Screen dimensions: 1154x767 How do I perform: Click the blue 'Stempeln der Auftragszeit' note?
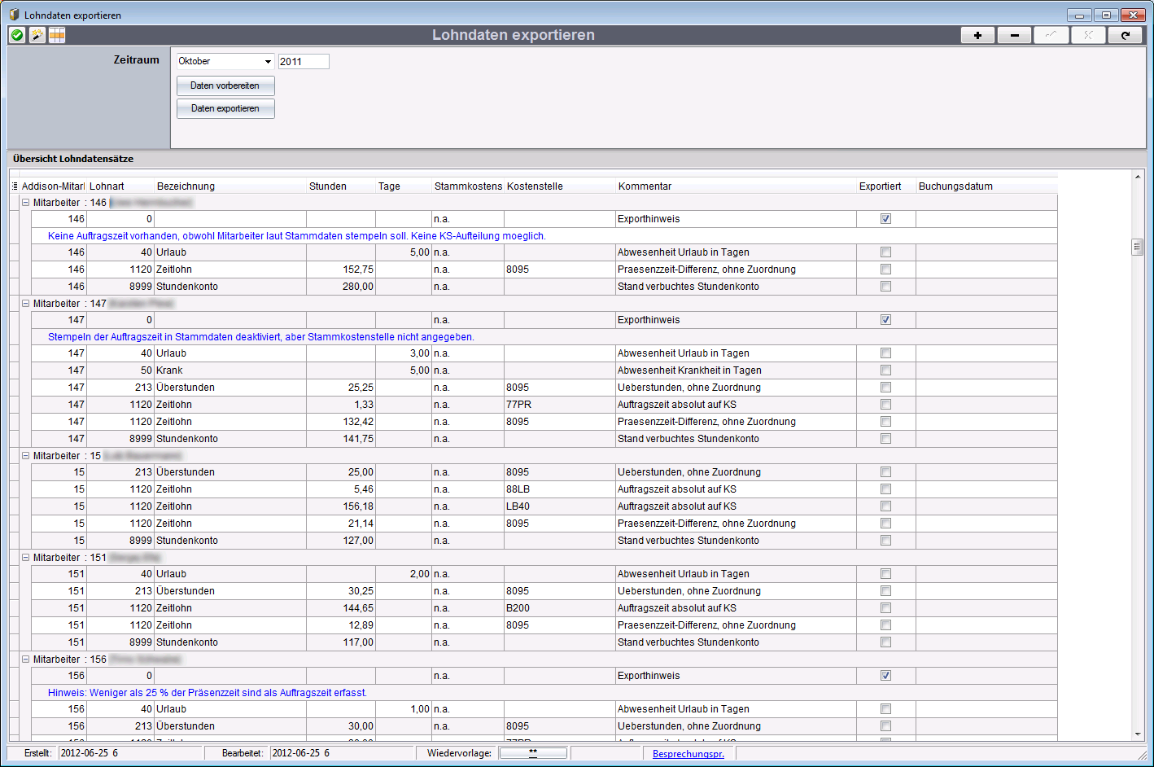coord(261,337)
